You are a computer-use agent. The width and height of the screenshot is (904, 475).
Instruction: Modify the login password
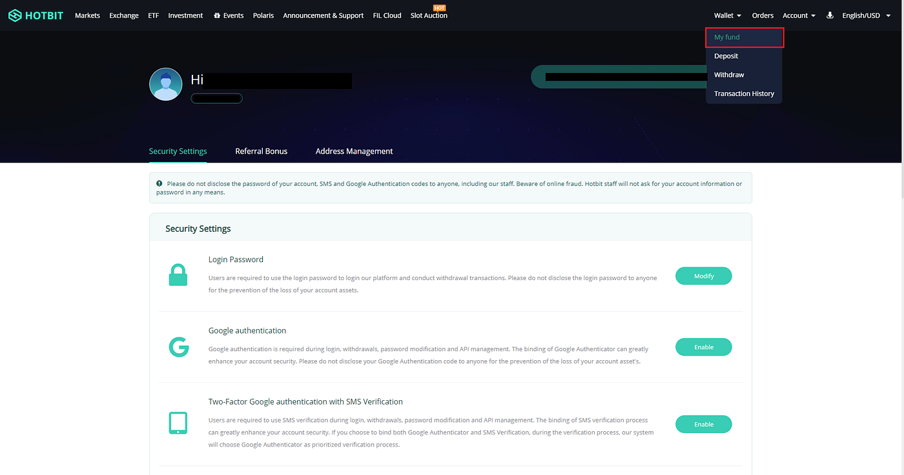tap(704, 276)
